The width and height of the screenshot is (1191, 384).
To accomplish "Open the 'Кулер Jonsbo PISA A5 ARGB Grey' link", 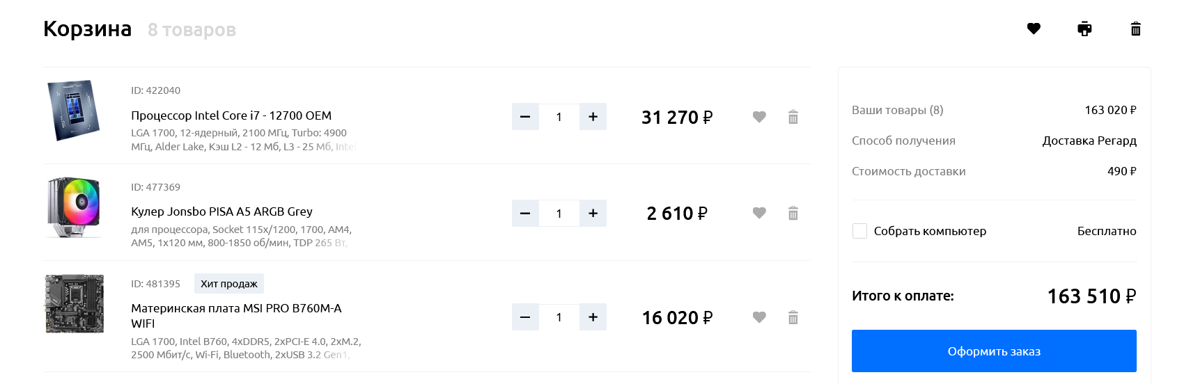I will (221, 211).
